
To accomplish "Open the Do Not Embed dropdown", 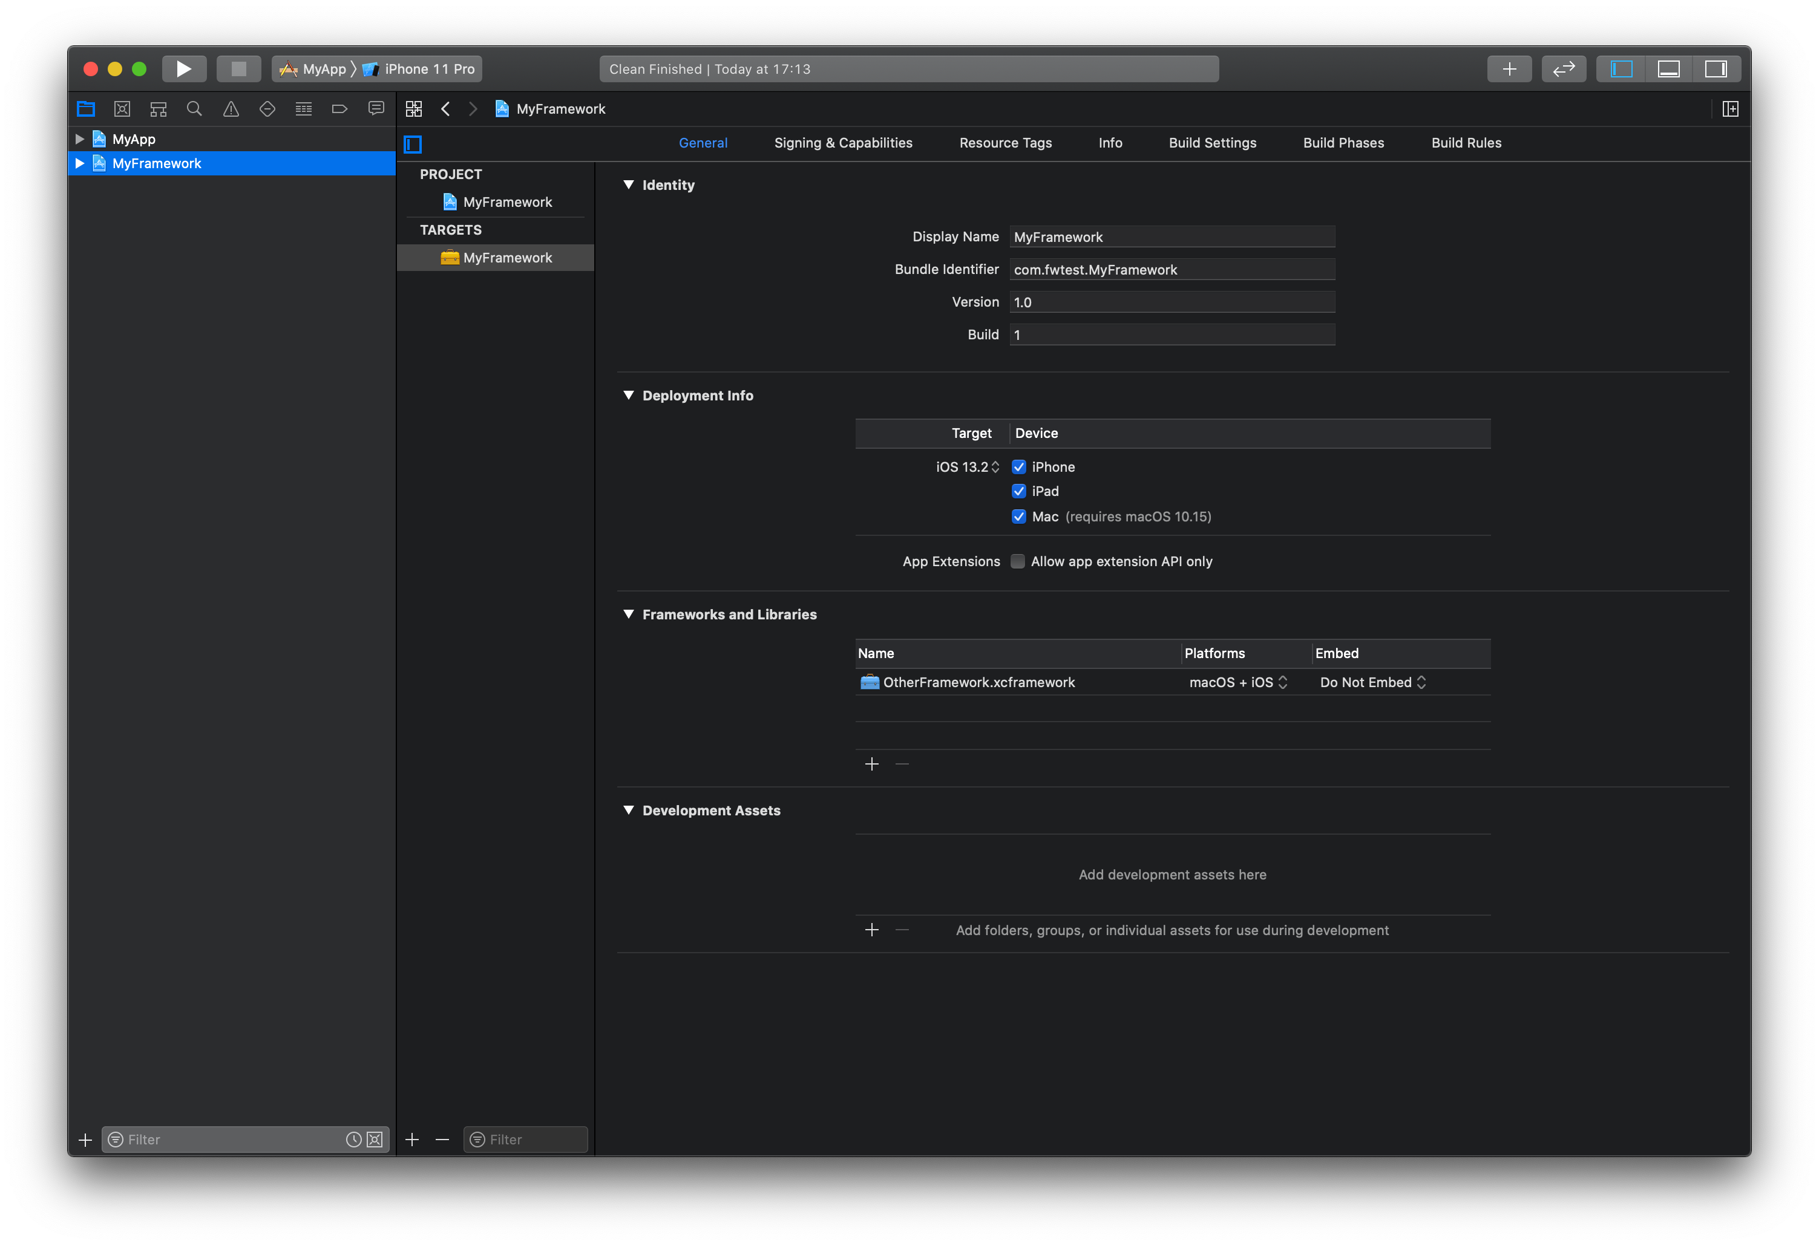I will pos(1373,682).
